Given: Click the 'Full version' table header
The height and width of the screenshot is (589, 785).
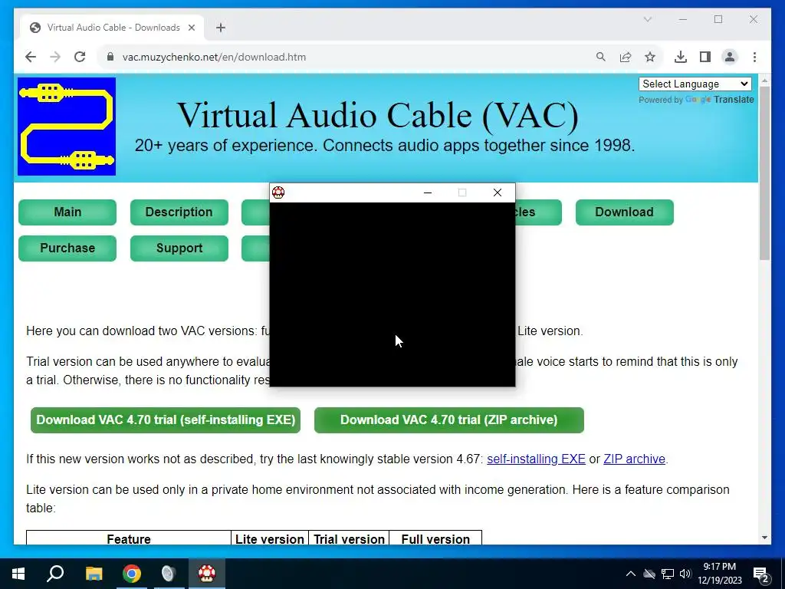Looking at the screenshot, I should point(435,539).
